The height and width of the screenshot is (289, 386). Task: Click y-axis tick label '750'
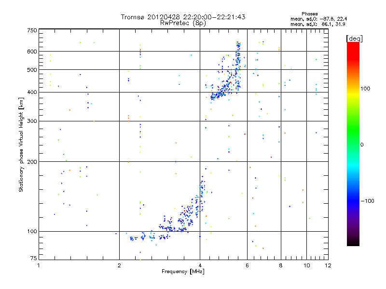(32, 30)
